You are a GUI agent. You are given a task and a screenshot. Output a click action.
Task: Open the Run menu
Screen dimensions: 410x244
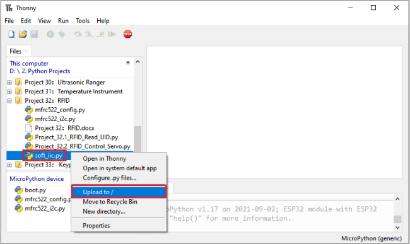(x=63, y=21)
